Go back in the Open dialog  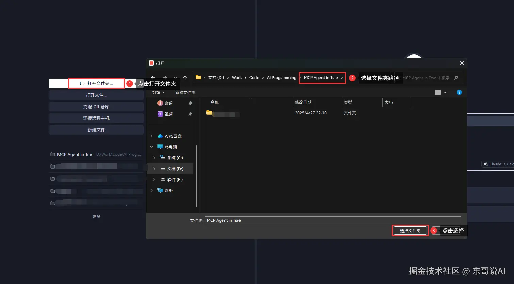tap(153, 78)
